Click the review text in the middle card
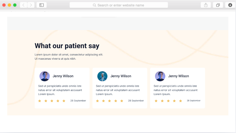 (118, 90)
